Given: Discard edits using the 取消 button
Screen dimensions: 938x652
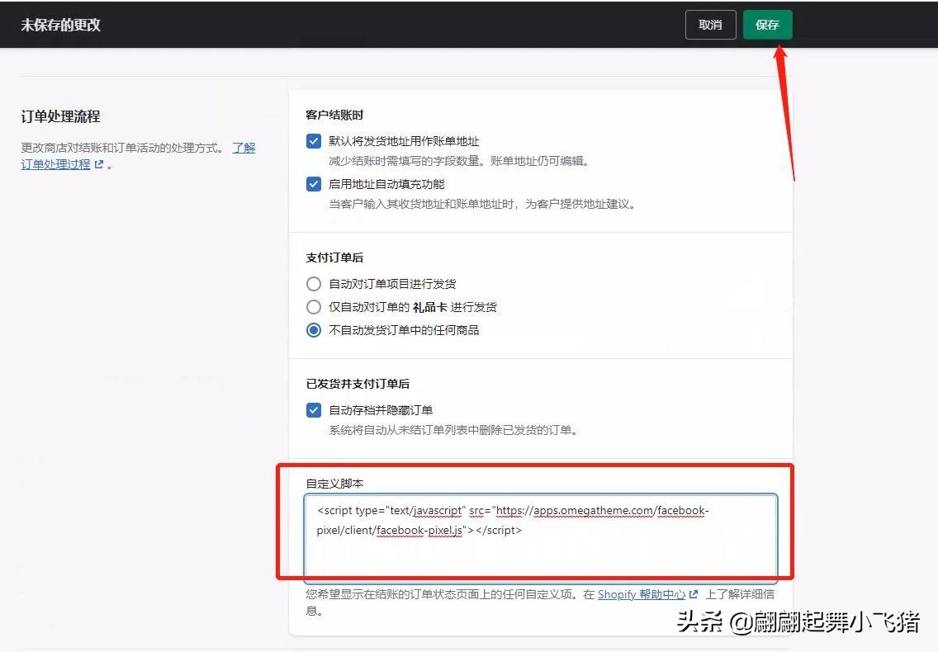Looking at the screenshot, I should (x=710, y=25).
